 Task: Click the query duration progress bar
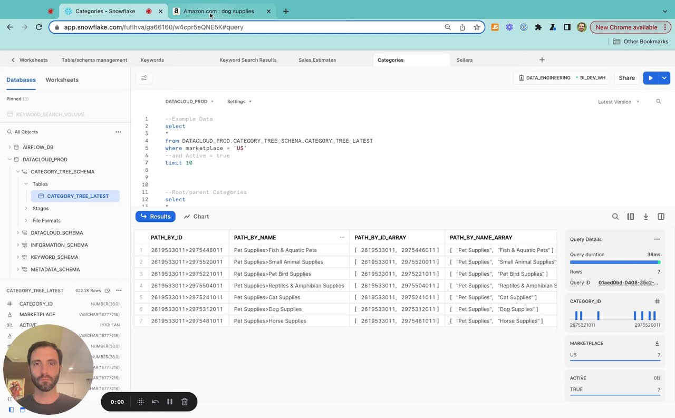pos(615,262)
